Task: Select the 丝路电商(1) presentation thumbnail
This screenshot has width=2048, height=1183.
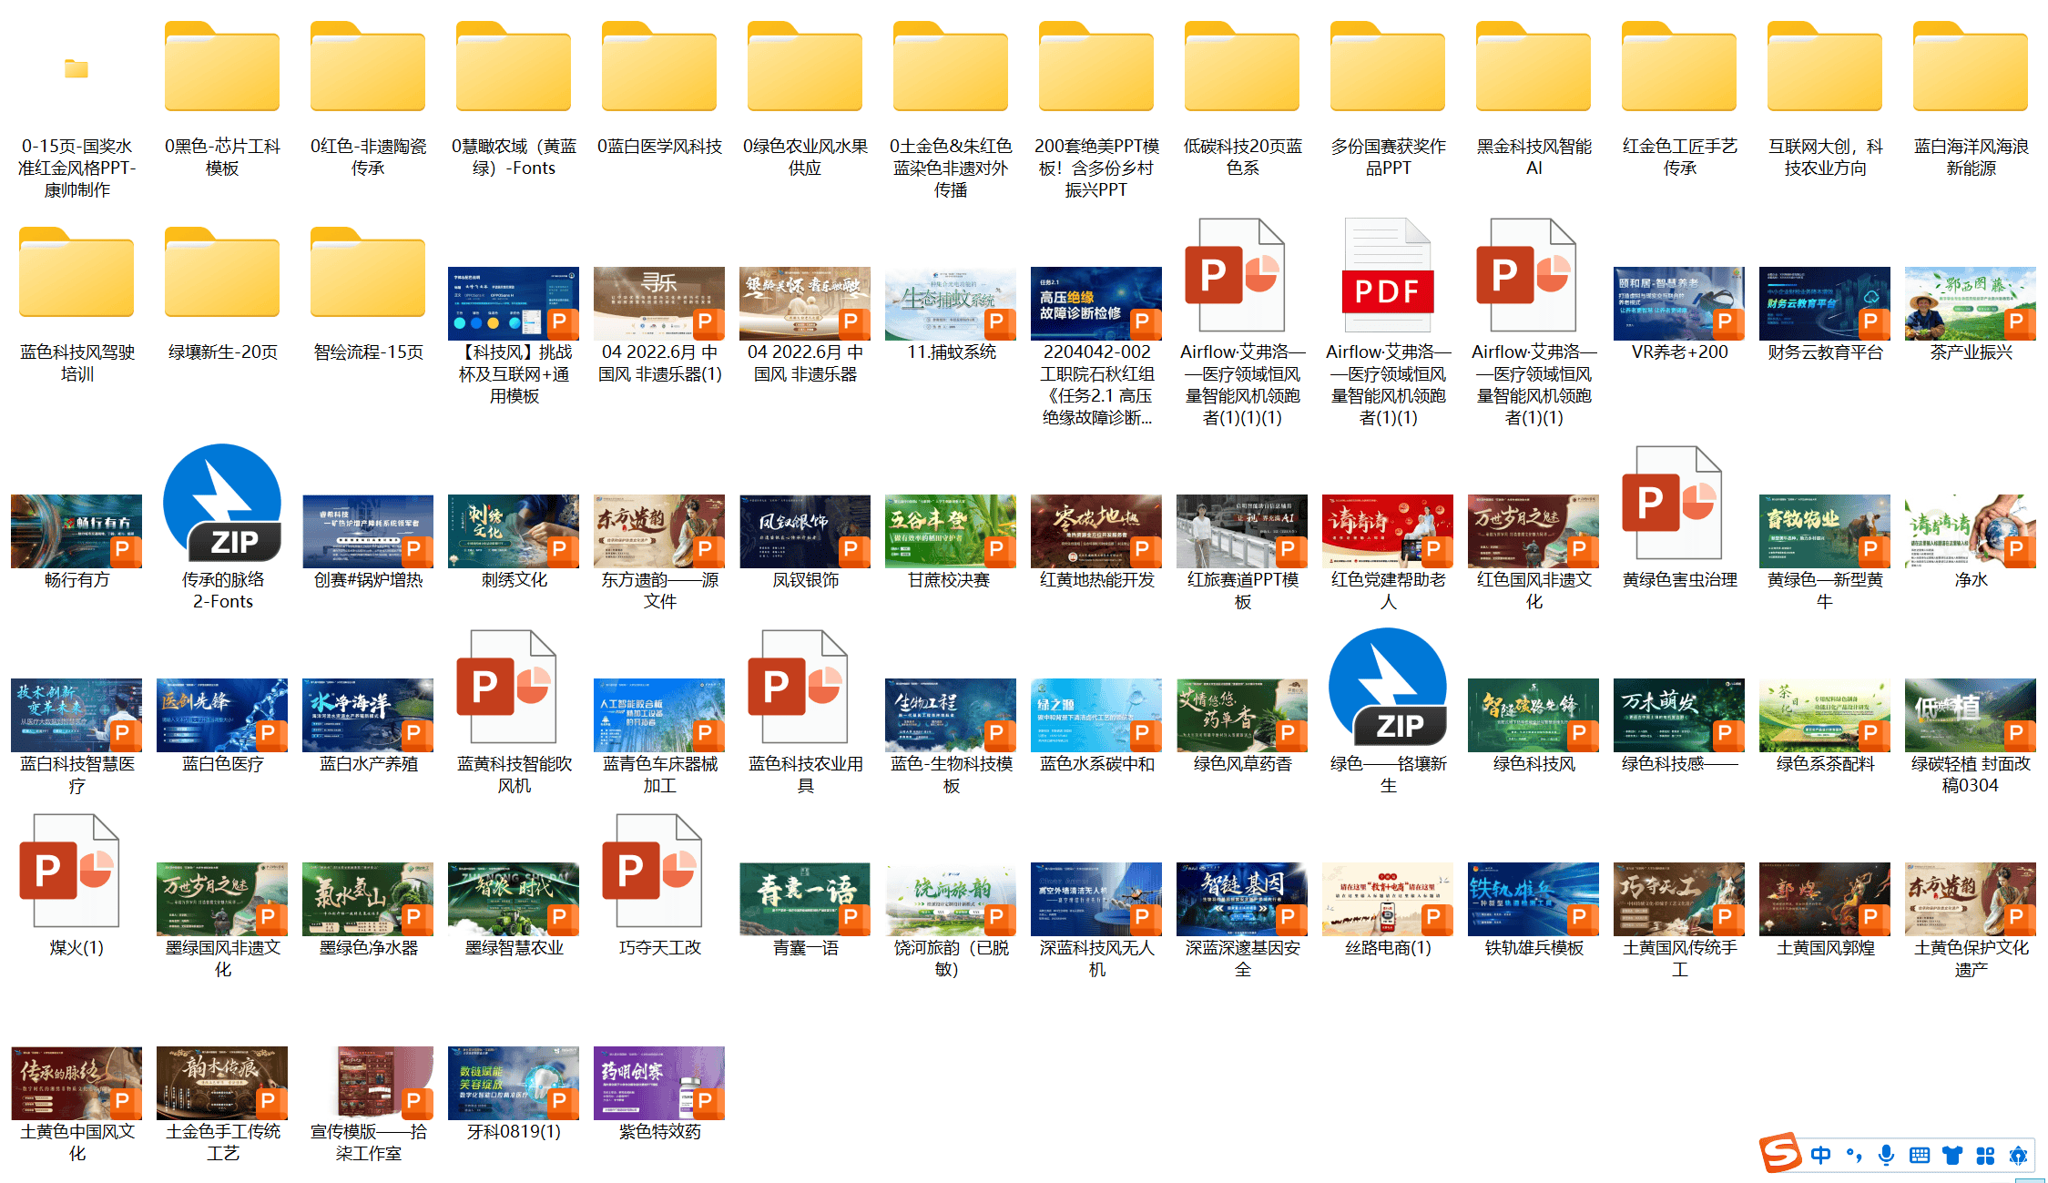Action: pyautogui.click(x=1388, y=898)
